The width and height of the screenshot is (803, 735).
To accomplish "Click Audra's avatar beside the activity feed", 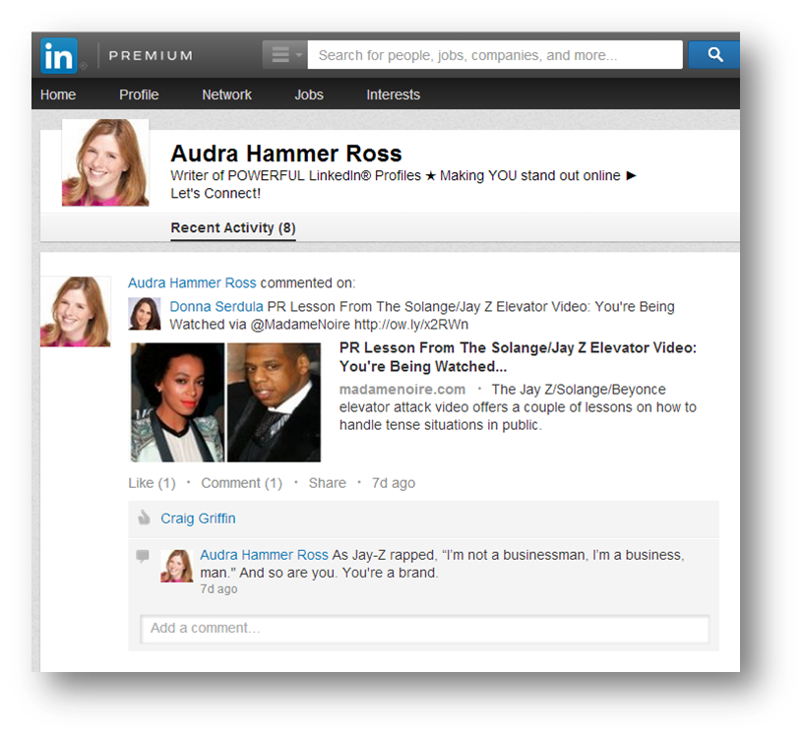I will click(75, 311).
